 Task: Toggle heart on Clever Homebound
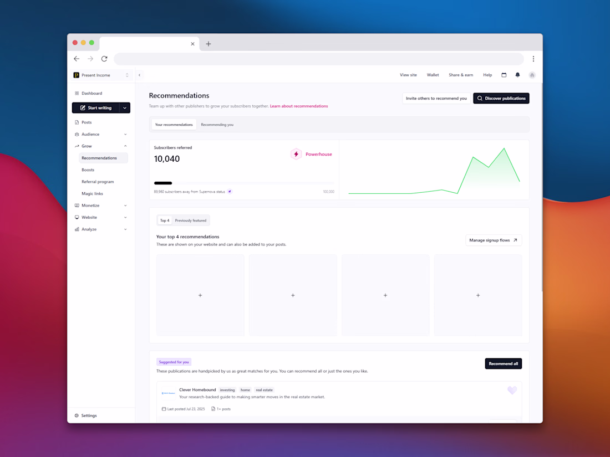tap(512, 390)
